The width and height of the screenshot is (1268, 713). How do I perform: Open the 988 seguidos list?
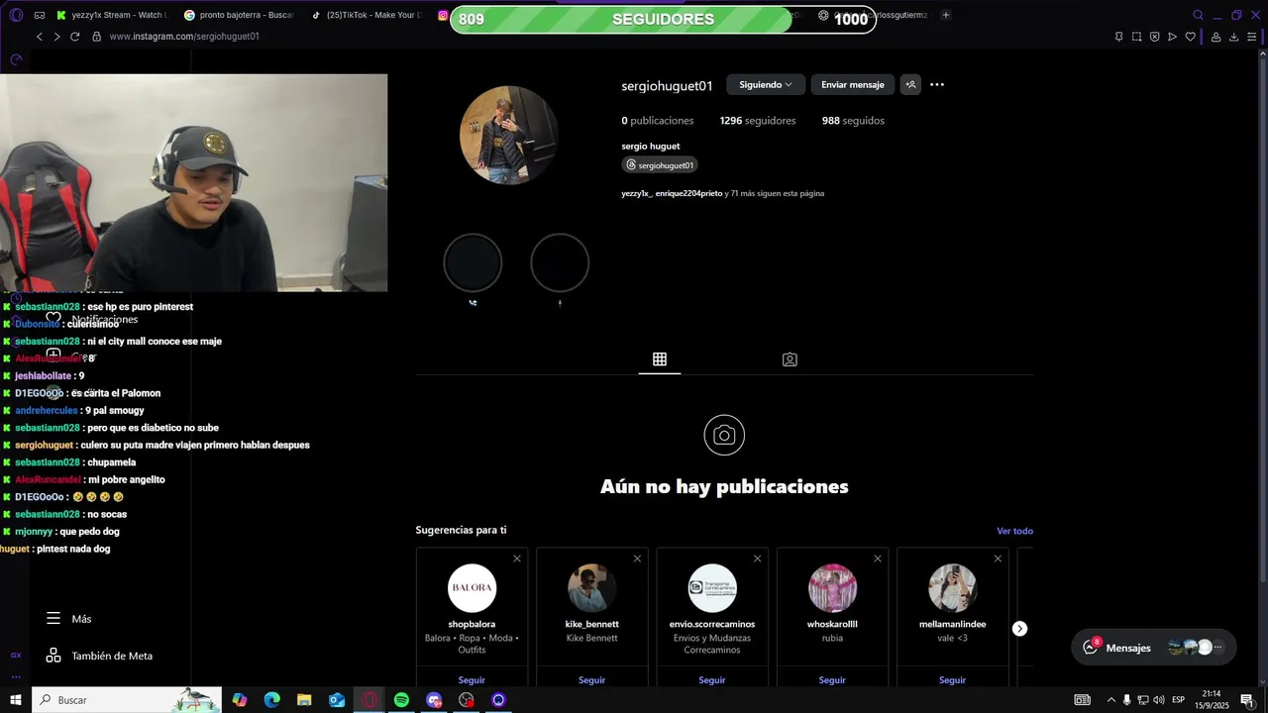tap(853, 121)
